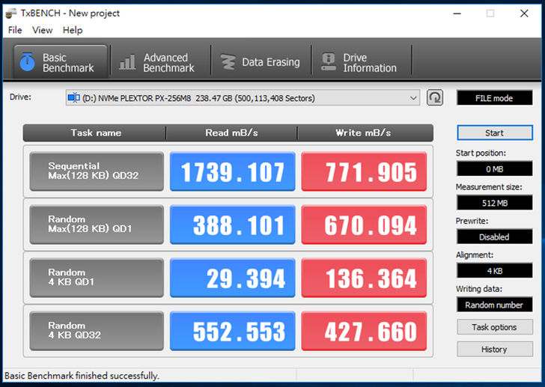Toggle the Random 4 KB QD1 task

coord(96,278)
